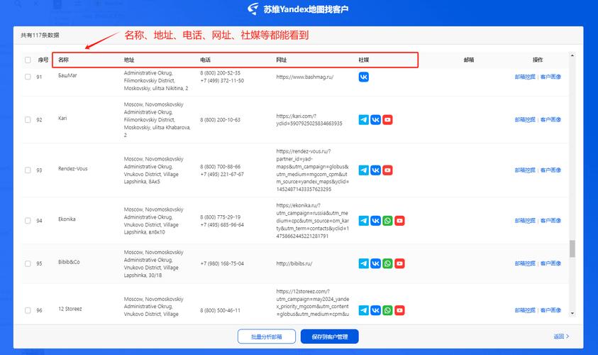This screenshot has height=355, width=598.
Task: Open the VK icon in БашМаг row
Action: 364,77
